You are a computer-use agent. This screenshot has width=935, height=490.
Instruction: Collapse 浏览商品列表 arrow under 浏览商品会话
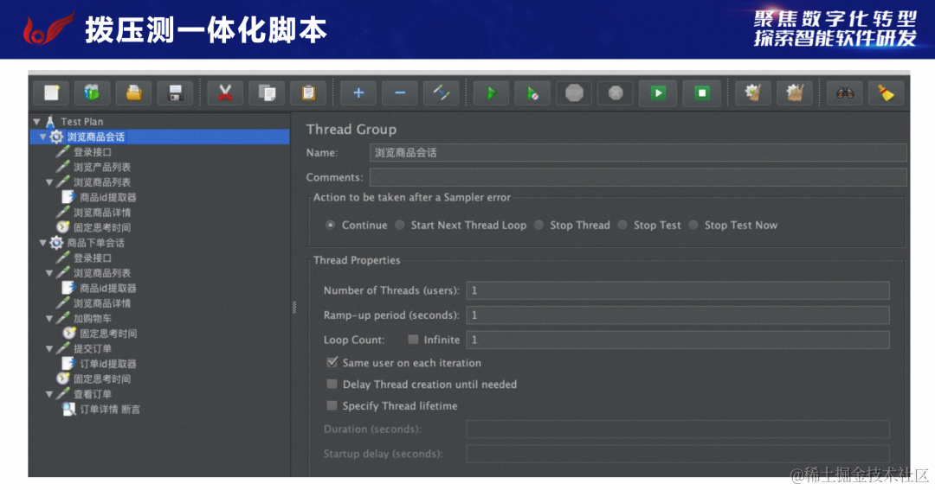click(x=49, y=182)
